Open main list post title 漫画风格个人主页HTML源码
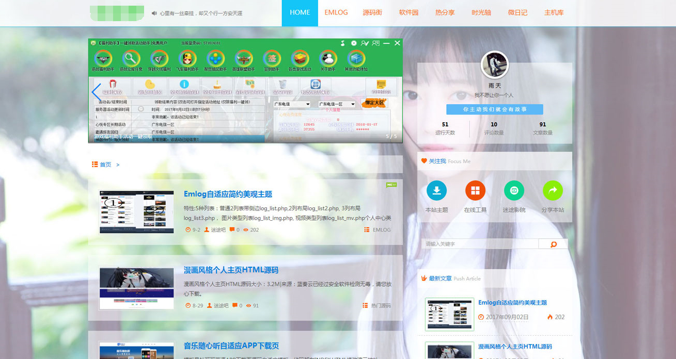The width and height of the screenshot is (676, 359). coord(231,270)
